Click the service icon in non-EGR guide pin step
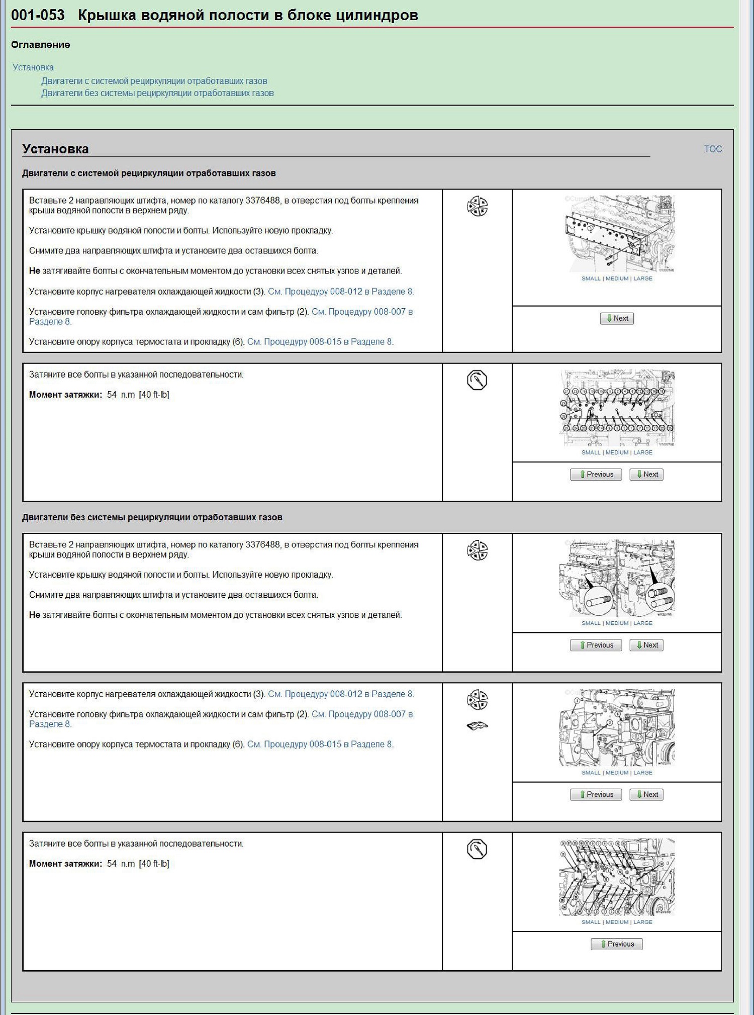This screenshot has width=754, height=1015. (x=477, y=550)
